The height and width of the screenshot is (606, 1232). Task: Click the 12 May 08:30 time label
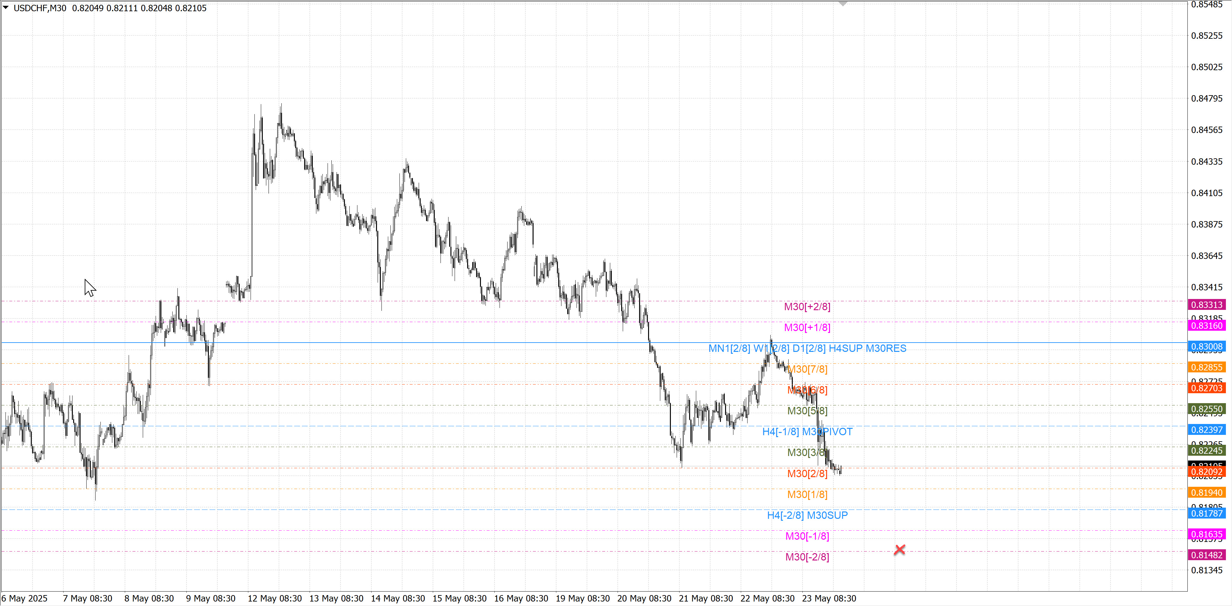coord(275,598)
